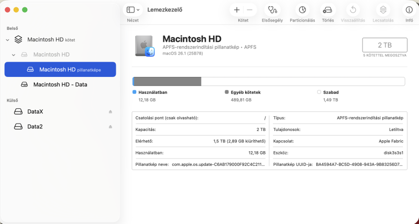Click the Típus APFS-rendszerindítási pillanatkép value
The image size is (419, 224).
pos(370,118)
